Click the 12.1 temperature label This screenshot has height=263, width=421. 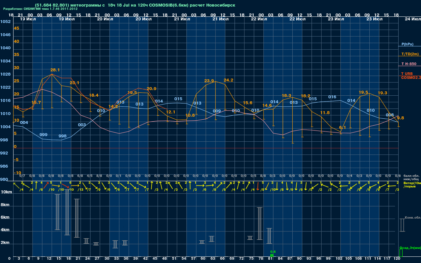(171, 112)
